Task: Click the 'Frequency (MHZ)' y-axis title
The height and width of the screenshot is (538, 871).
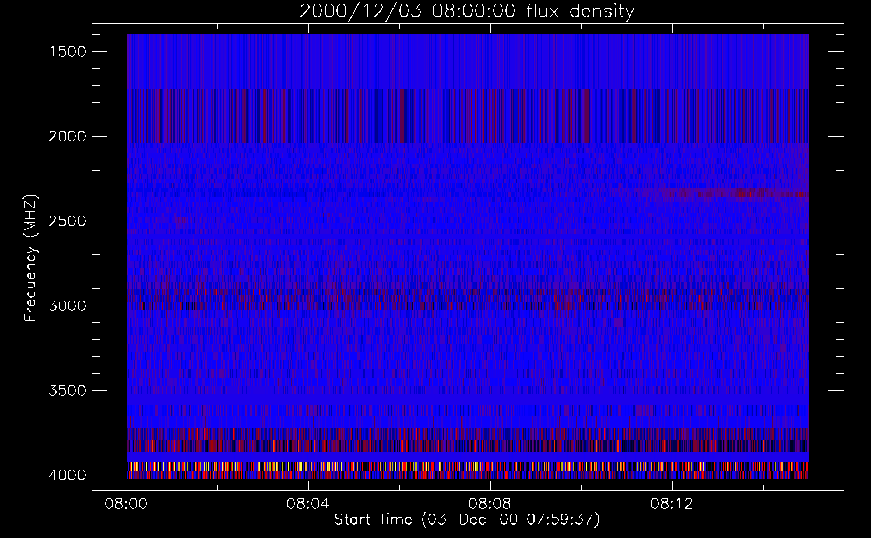Action: [x=31, y=258]
